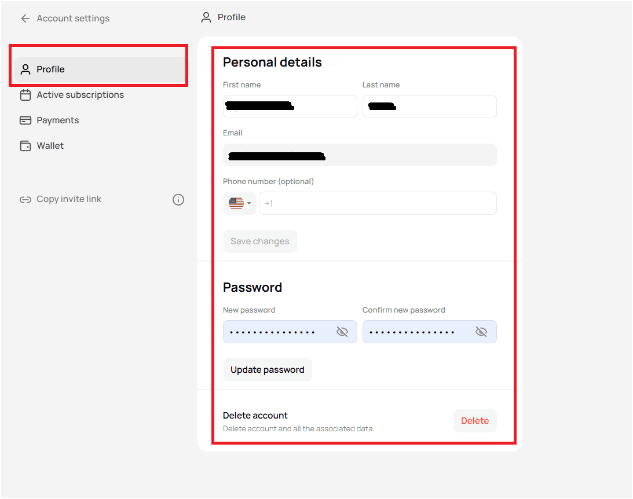
Task: Focus the phone number input field
Action: point(378,203)
